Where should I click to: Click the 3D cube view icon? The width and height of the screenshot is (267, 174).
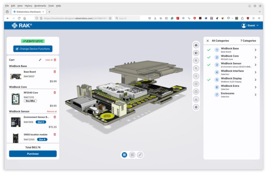196,53
